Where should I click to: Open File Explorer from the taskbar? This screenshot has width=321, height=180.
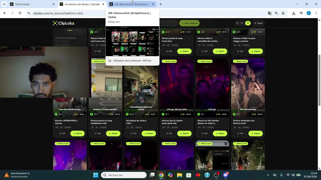pyautogui.click(x=179, y=175)
